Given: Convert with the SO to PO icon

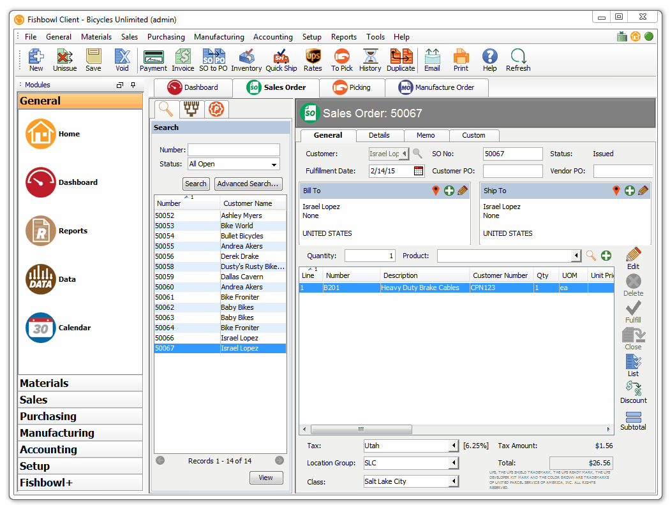Looking at the screenshot, I should tap(213, 60).
